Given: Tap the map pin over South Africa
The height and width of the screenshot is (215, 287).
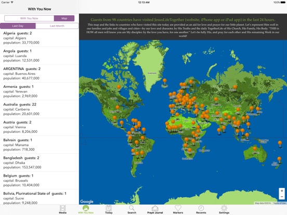Looking at the screenshot, I should (x=190, y=151).
